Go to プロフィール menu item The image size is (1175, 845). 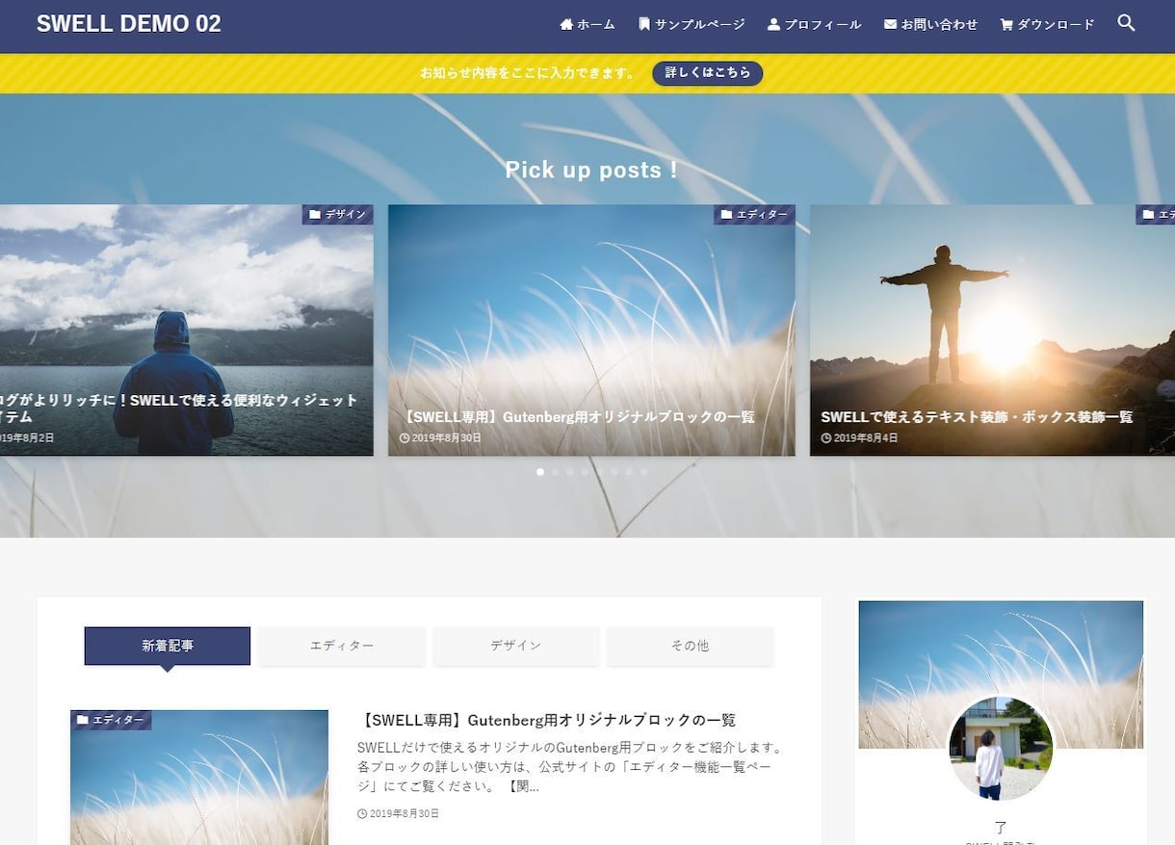pos(815,24)
